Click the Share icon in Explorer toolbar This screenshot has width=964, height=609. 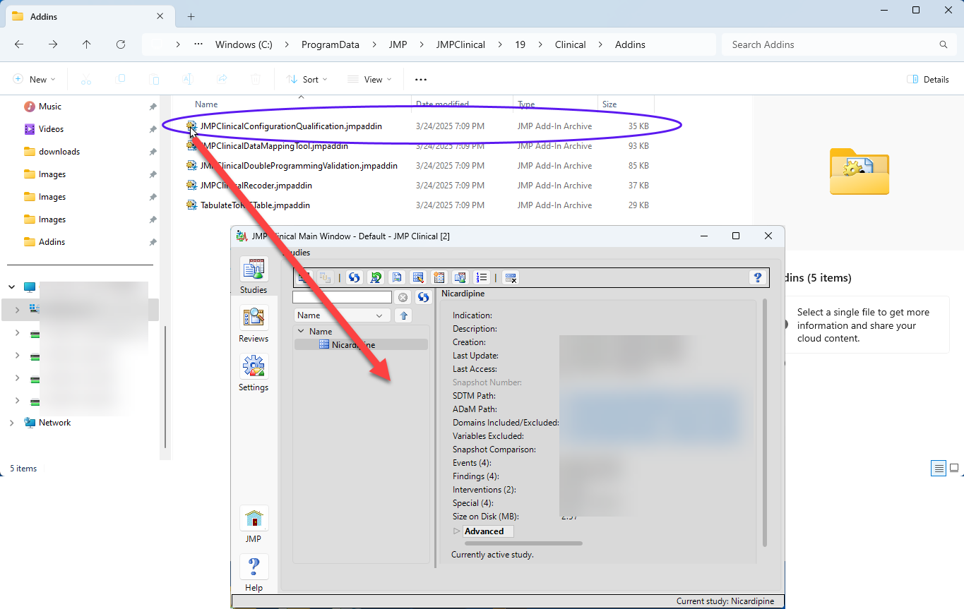[222, 79]
